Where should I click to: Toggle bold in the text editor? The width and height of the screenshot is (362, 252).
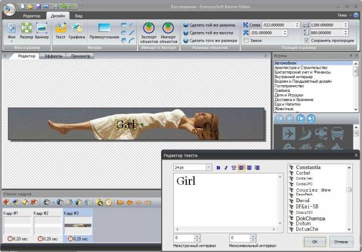(218, 167)
